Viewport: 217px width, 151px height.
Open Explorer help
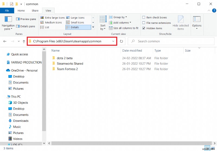(x=214, y=11)
